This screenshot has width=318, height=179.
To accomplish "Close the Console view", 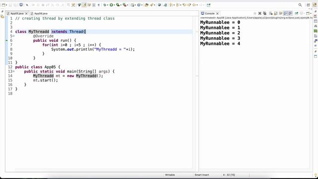I will click(218, 13).
